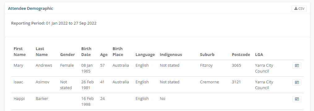The image size is (314, 111).
Task: Click the Suburb column header
Action: [207, 55]
